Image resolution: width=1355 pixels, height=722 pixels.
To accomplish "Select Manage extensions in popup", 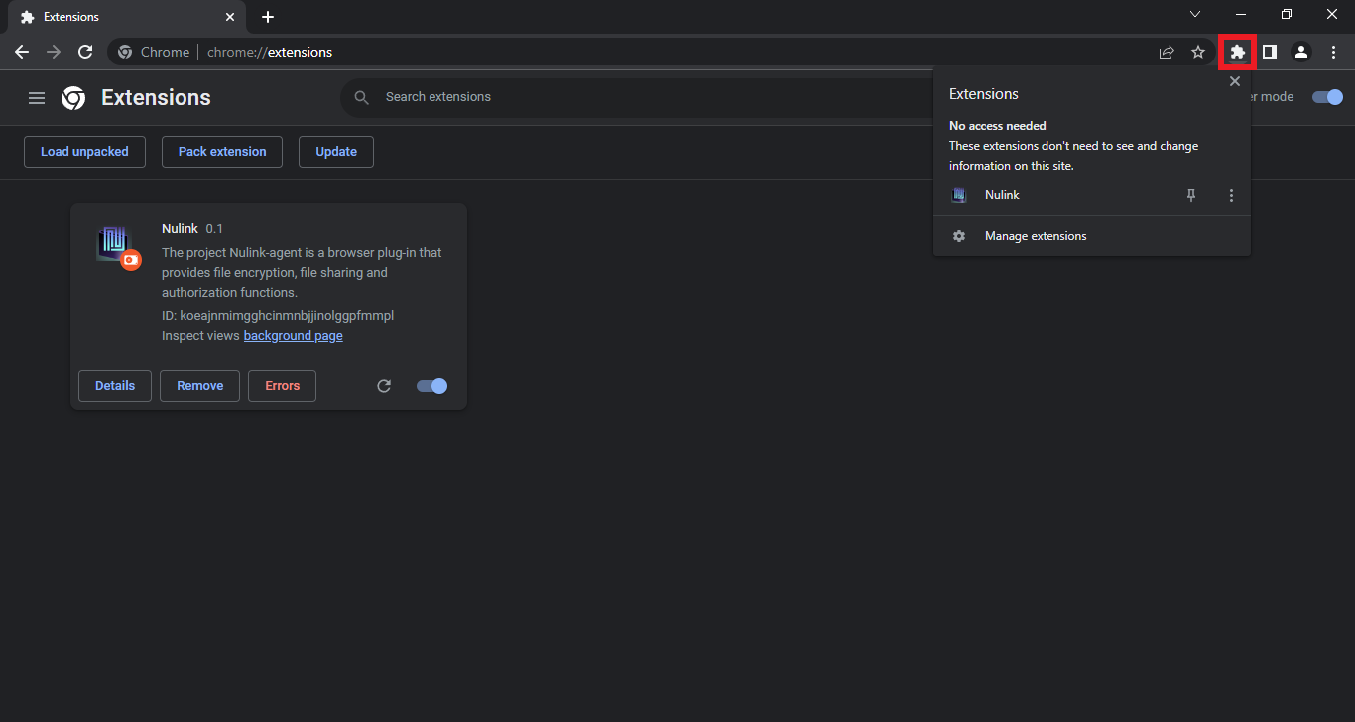I will [x=1035, y=236].
